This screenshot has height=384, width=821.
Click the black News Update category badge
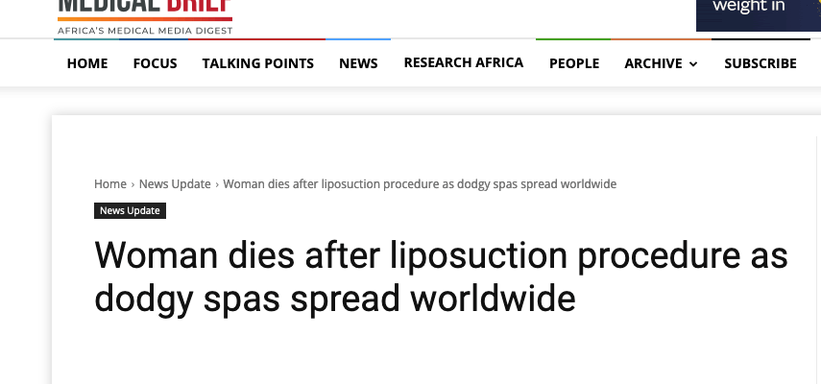coord(131,211)
